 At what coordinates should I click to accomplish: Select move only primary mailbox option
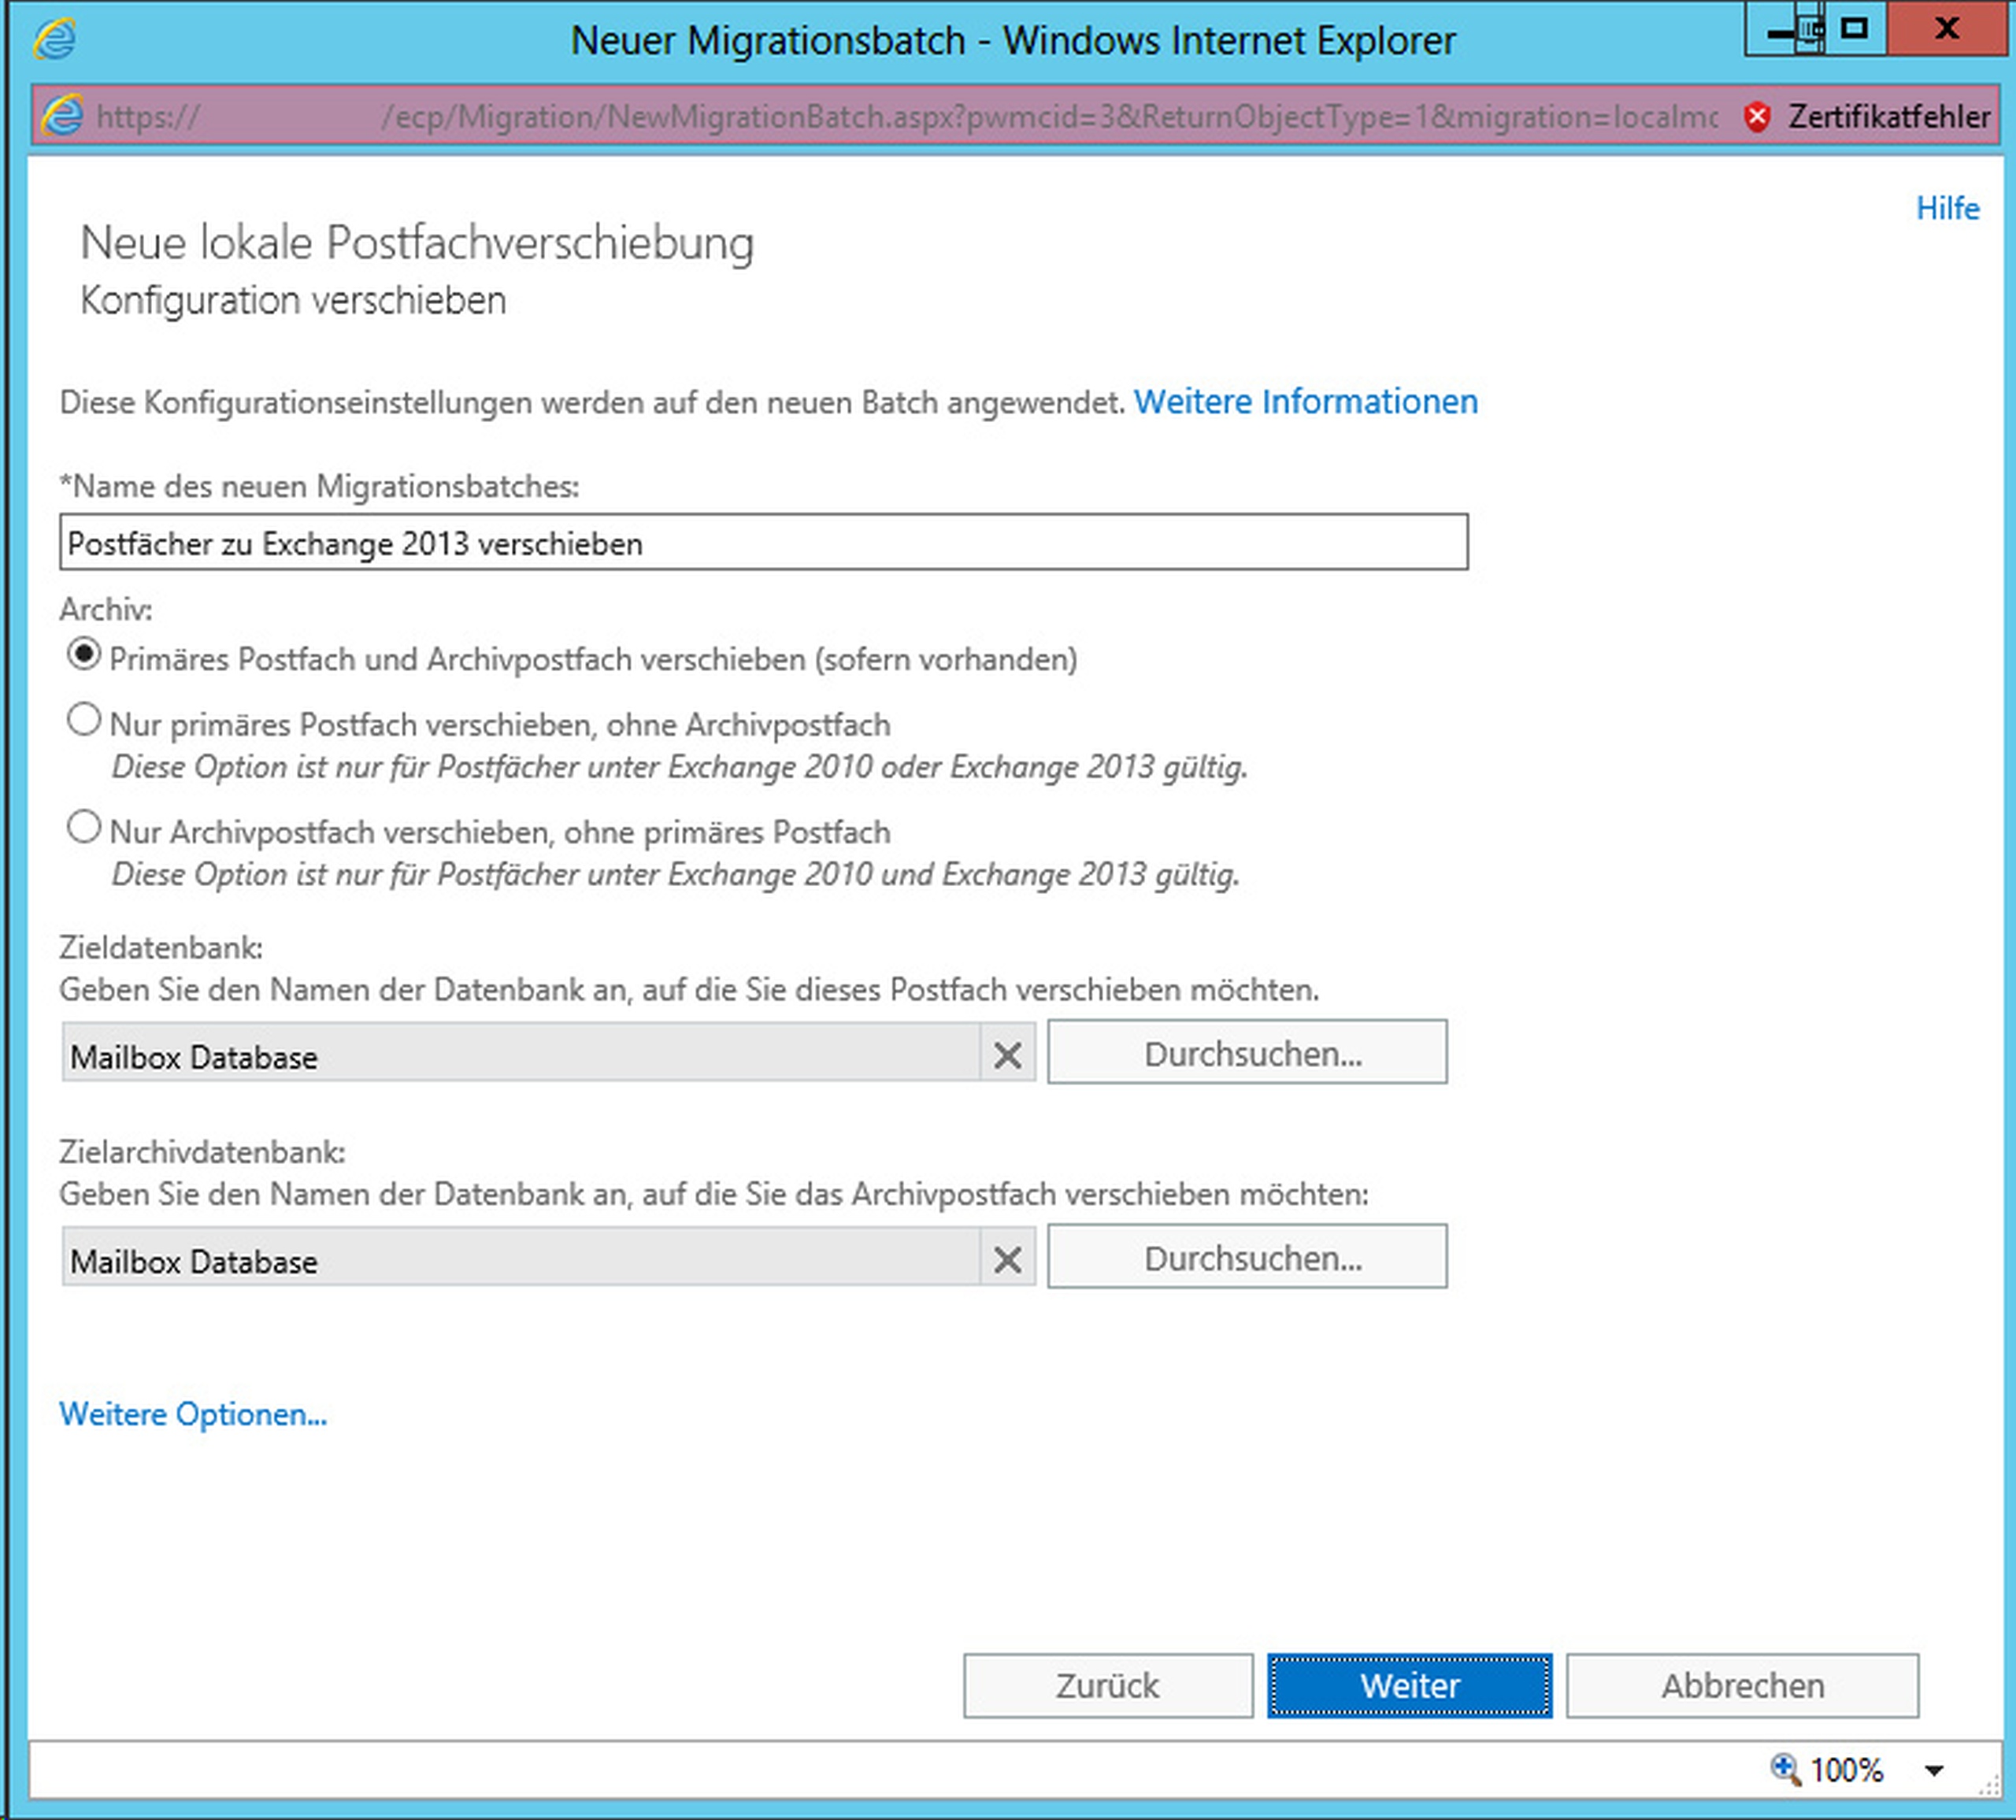[x=84, y=720]
